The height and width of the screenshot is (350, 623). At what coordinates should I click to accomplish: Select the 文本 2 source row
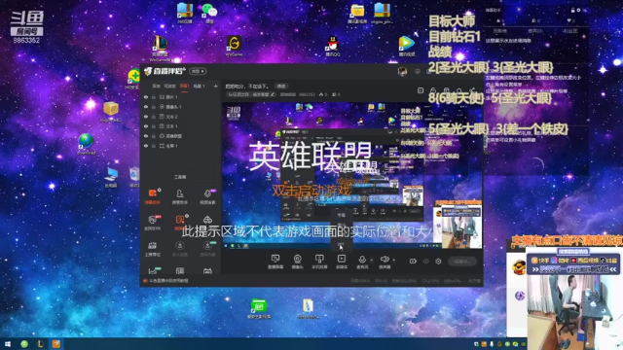pos(181,117)
